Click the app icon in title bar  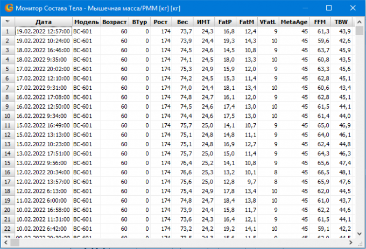pos(8,8)
